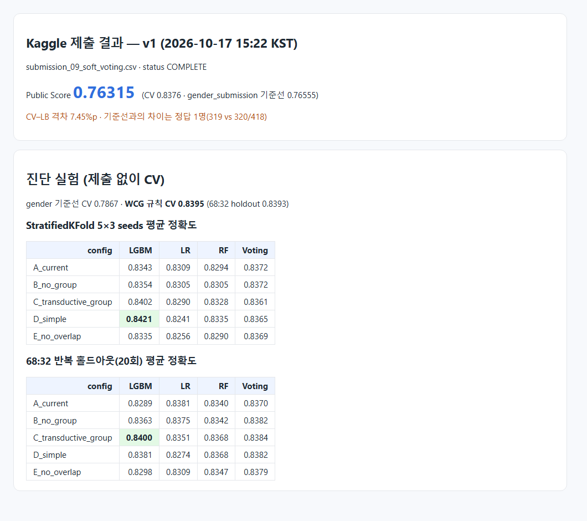Screen dimensions: 587x521
Task: Click LR value 0.8375
Action: 178,421
